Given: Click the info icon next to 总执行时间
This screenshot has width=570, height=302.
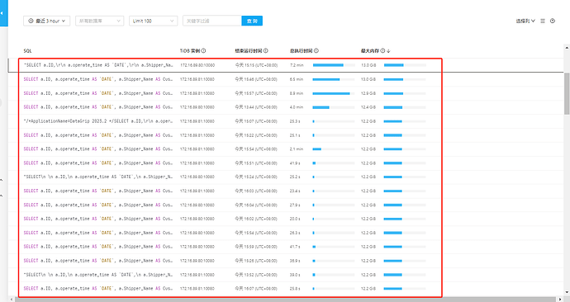Looking at the screenshot, I should [316, 51].
